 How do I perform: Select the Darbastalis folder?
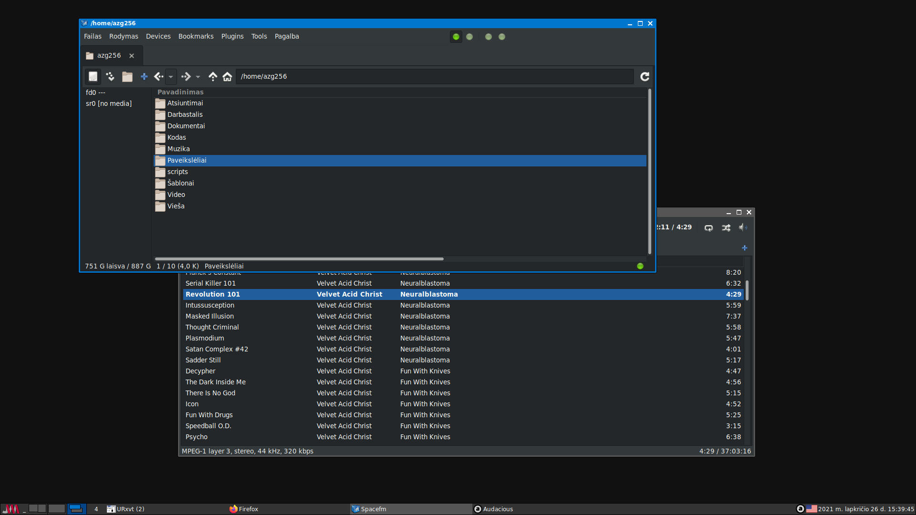tap(400, 114)
